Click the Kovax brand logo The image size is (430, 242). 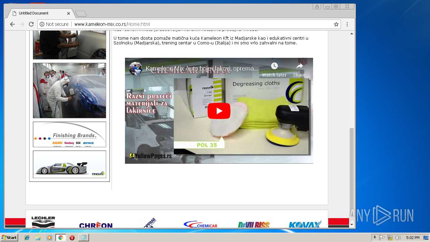tap(305, 224)
